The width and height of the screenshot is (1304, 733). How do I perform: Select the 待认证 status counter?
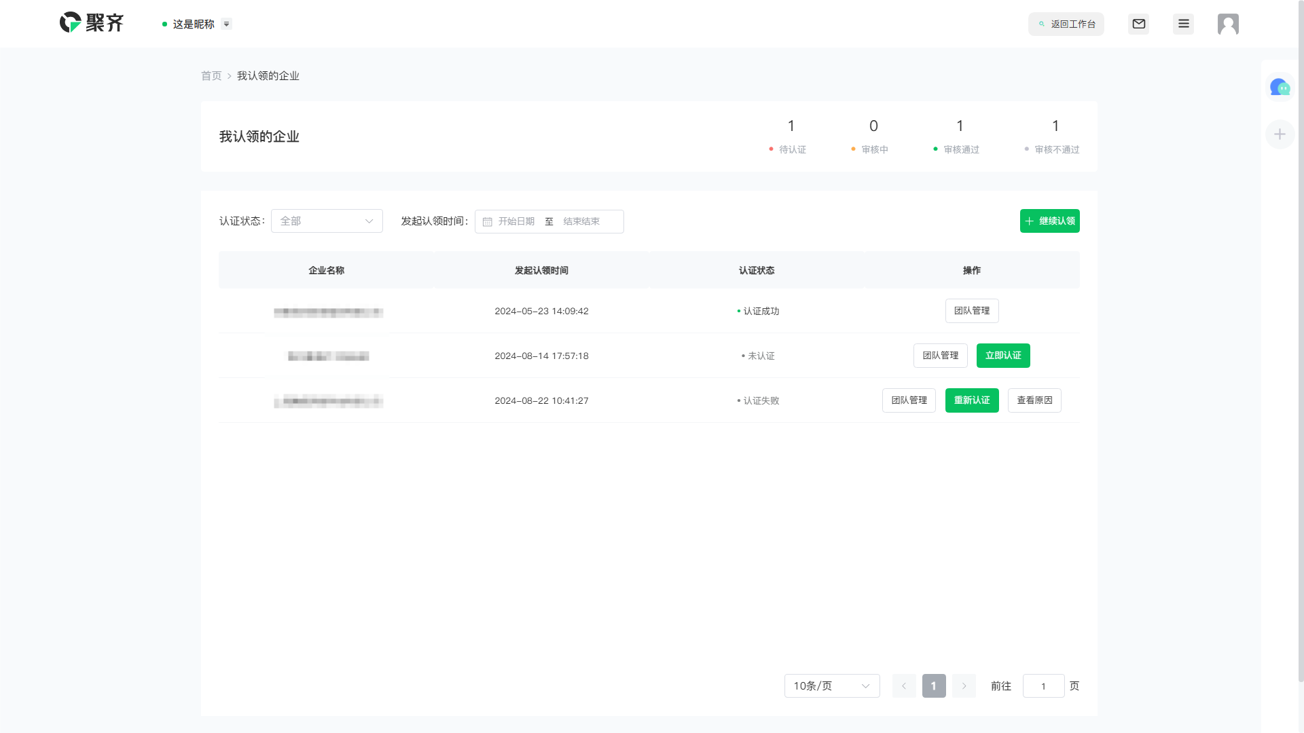[788, 136]
